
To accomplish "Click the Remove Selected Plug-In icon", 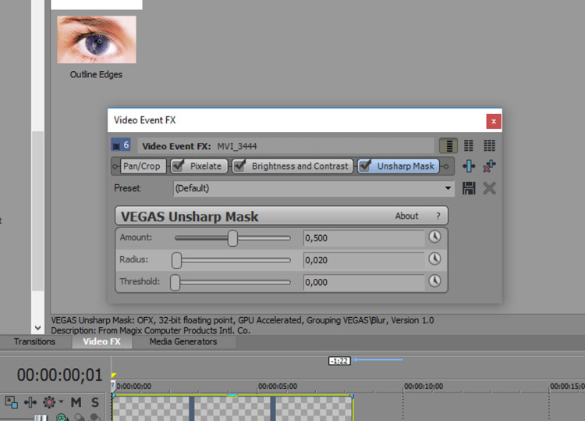I will (489, 166).
